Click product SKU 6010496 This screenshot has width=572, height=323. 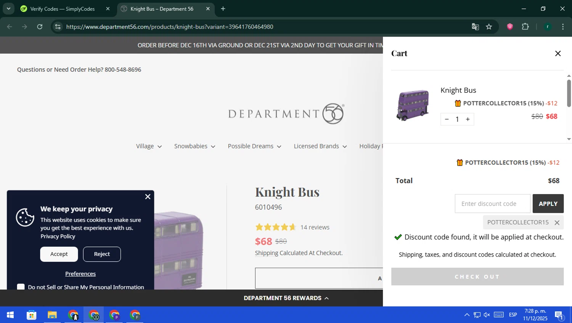(x=268, y=207)
